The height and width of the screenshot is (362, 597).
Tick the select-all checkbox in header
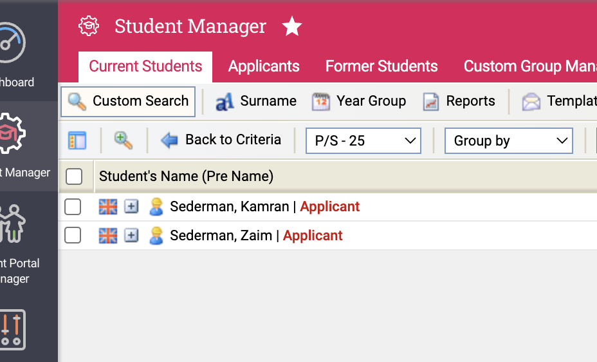pyautogui.click(x=74, y=176)
